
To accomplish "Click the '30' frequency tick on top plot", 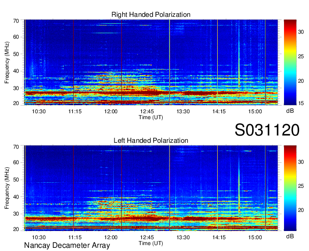I will pos(16,88).
